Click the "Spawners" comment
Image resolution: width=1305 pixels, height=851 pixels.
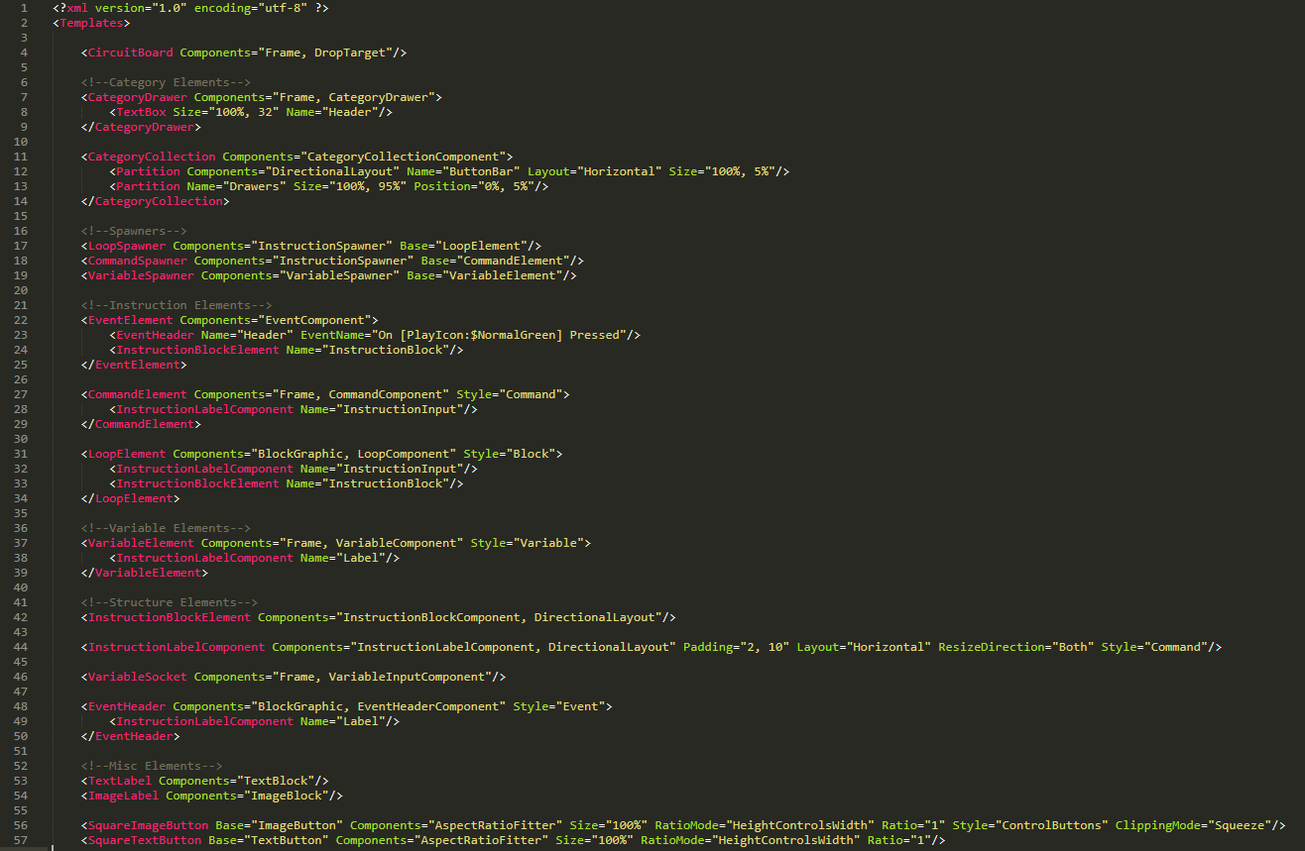(134, 231)
